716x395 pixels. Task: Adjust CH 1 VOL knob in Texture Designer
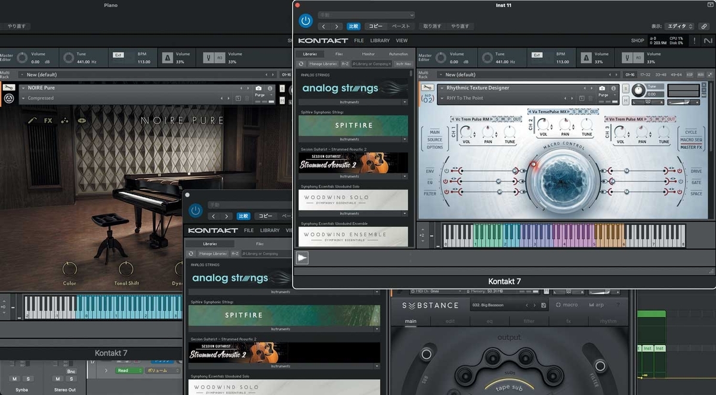point(467,131)
